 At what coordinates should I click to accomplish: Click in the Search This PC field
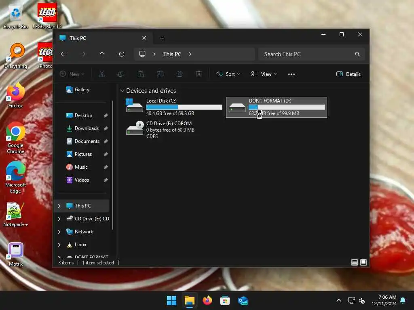(x=312, y=54)
